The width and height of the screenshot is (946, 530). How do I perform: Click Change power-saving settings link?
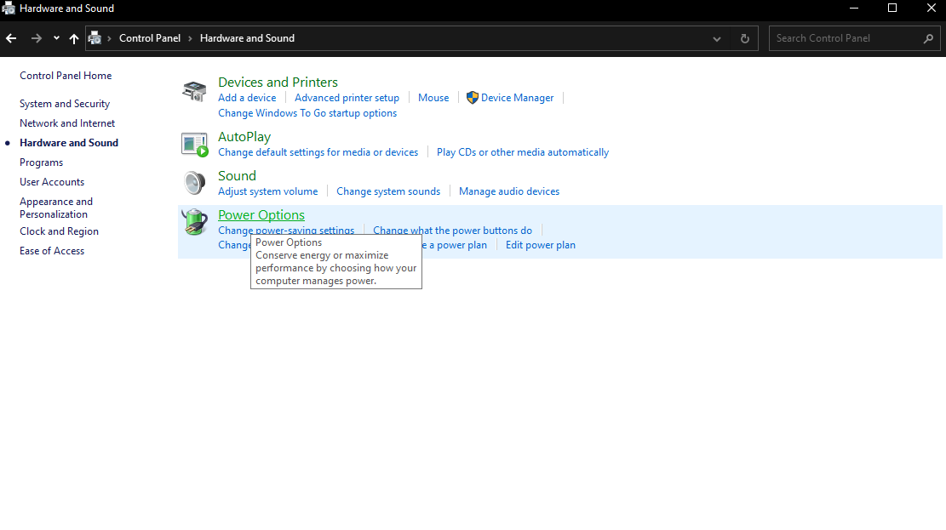click(x=286, y=230)
